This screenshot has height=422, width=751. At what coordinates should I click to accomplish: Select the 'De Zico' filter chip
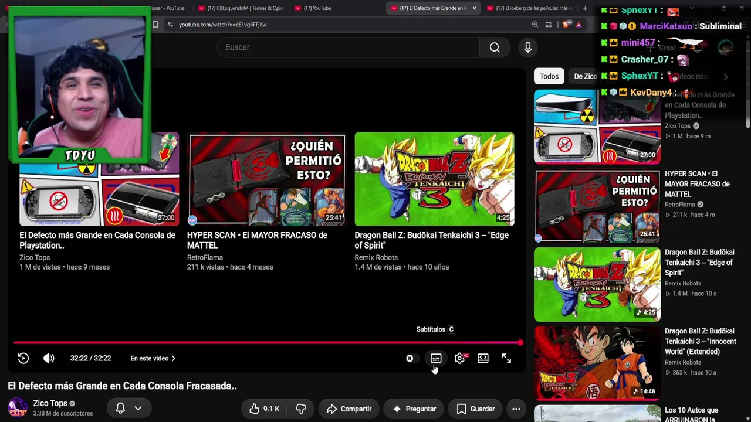[x=585, y=76]
